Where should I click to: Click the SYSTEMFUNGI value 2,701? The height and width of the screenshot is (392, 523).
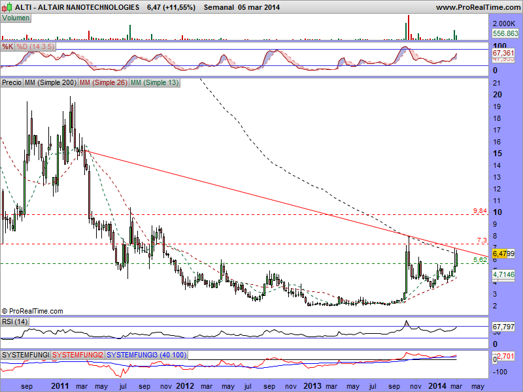point(505,356)
